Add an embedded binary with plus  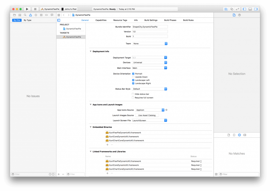point(108,145)
